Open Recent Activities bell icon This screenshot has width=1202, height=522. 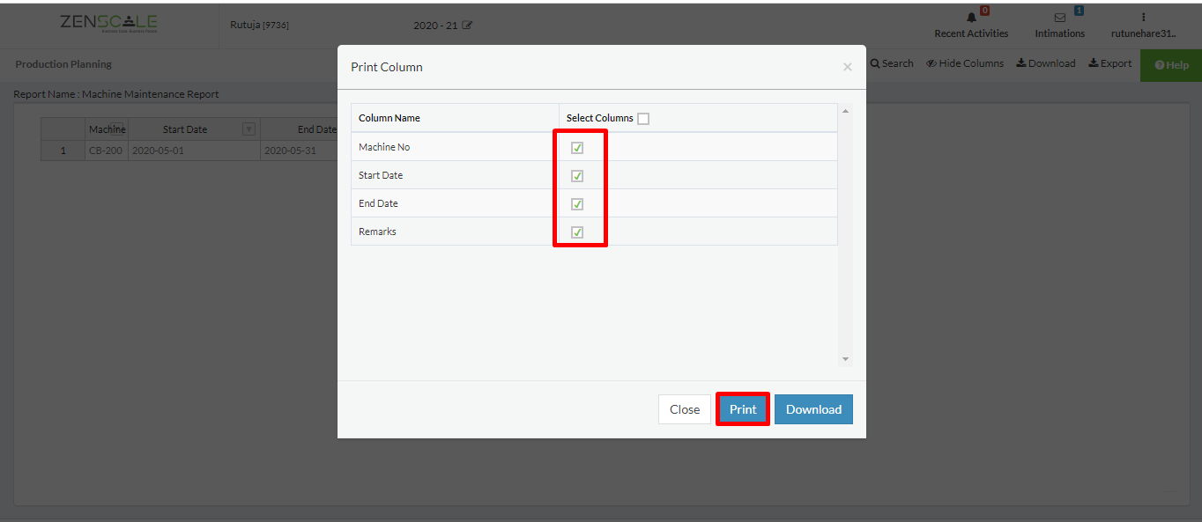[x=972, y=17]
